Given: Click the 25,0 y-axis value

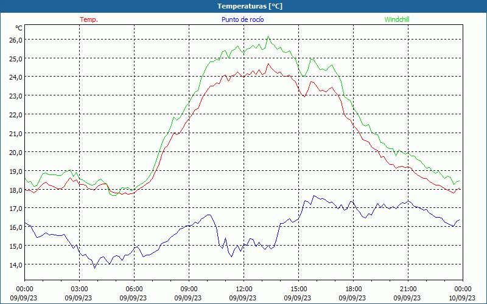Looking at the screenshot, I should pos(16,58).
